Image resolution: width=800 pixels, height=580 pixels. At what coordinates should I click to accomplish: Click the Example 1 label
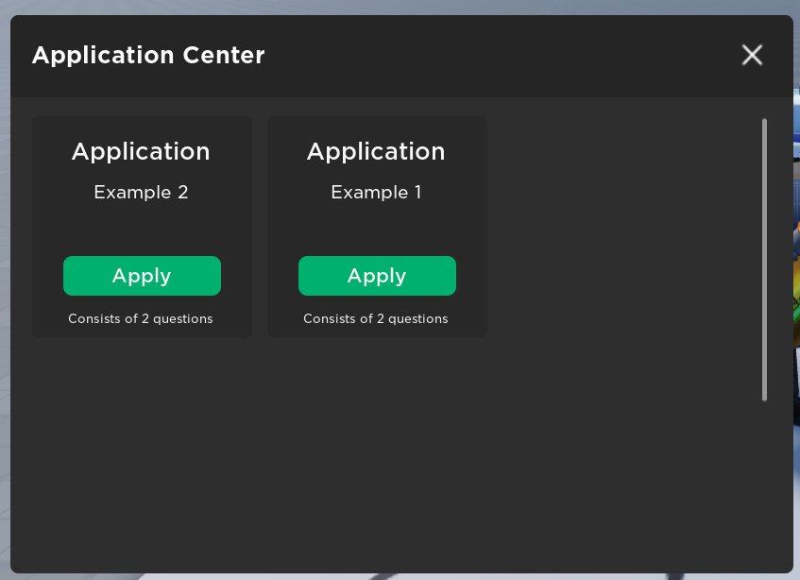tap(376, 193)
